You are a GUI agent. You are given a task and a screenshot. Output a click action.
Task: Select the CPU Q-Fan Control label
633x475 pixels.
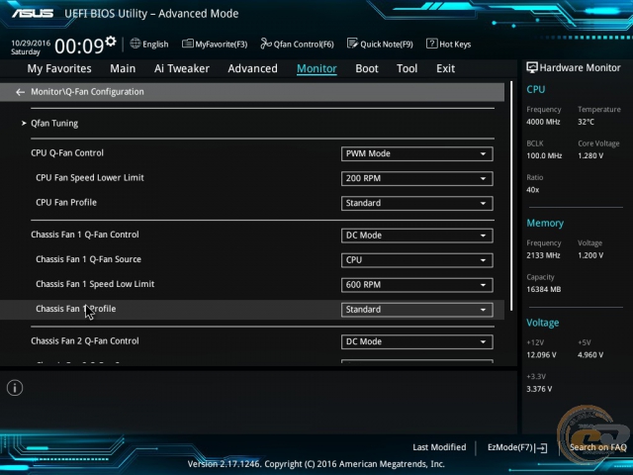coord(67,153)
